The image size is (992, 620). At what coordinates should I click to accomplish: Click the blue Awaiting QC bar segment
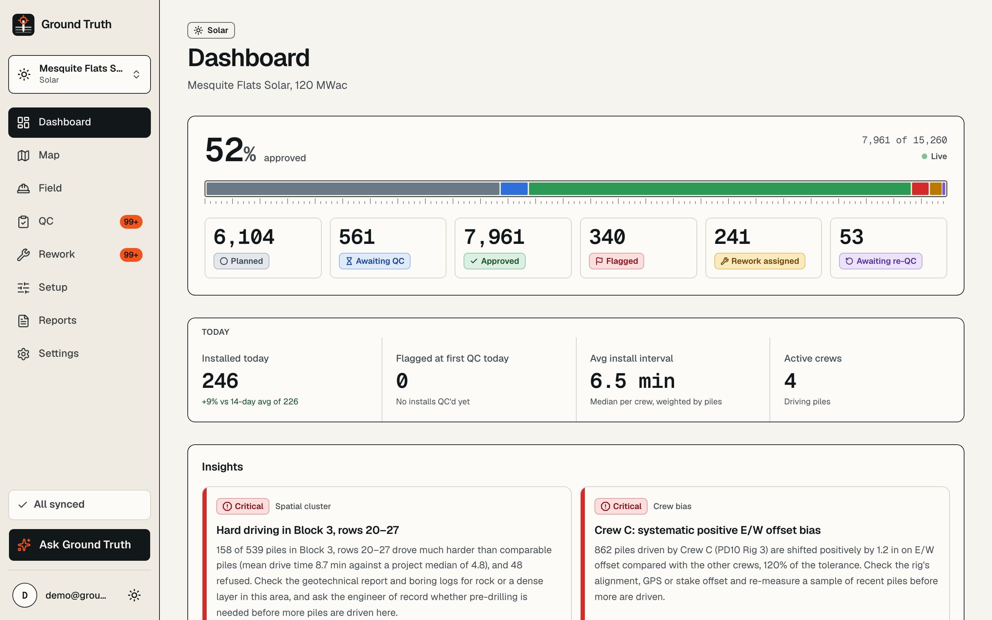[515, 189]
